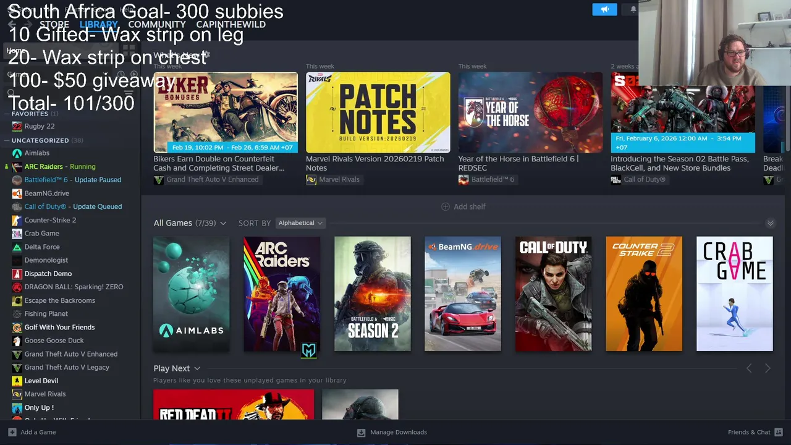
Task: Open Crab Game cover in All Games shelf
Action: (x=735, y=294)
